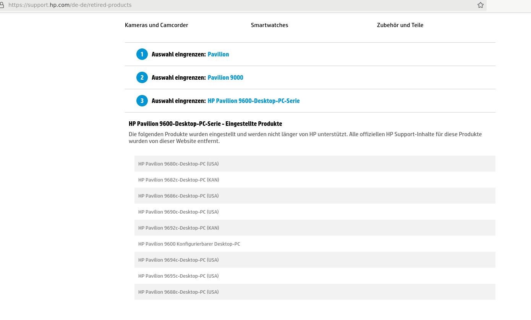Change the step 1 selection Pavilion
Screen dimensions: 531x320
click(x=218, y=54)
